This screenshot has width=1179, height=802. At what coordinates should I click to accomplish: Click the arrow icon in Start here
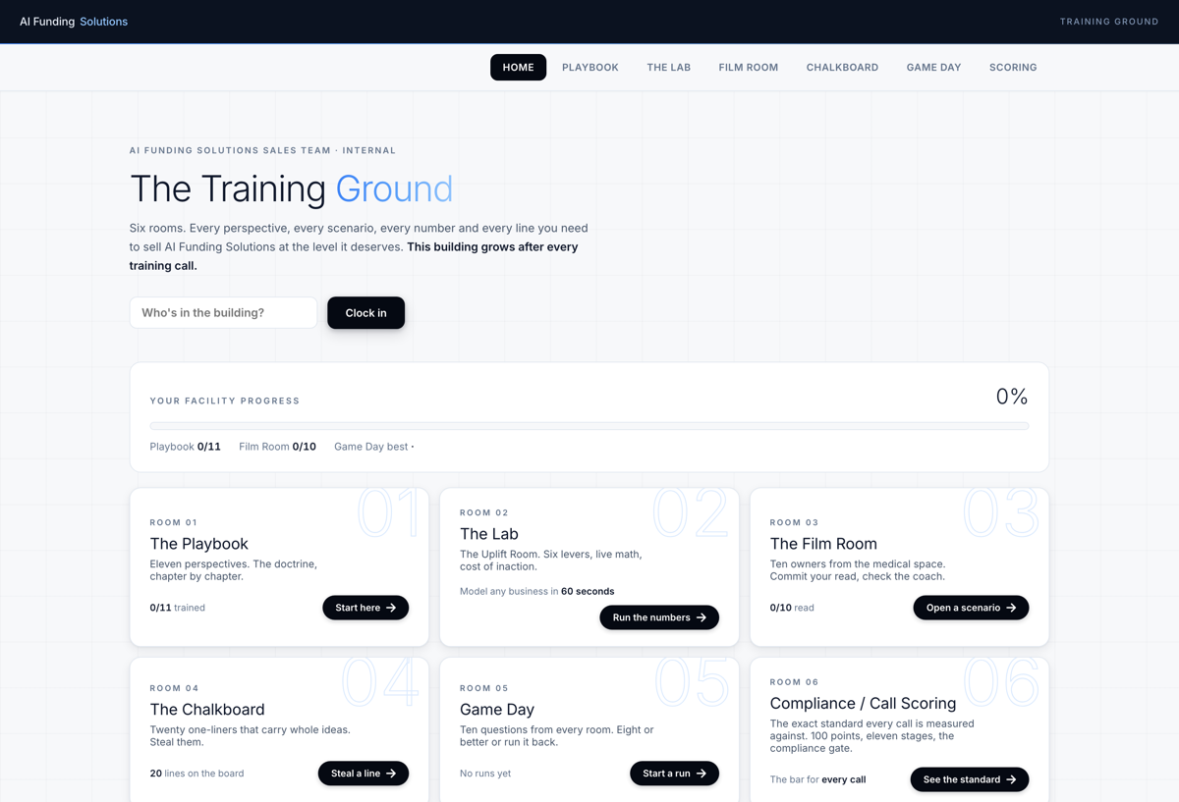[391, 608]
